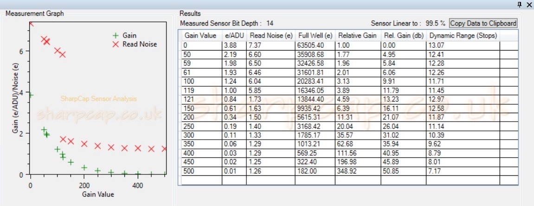Viewport: 534px width, 206px height.
Task: Click the Relative Gain column header
Action: (x=357, y=36)
